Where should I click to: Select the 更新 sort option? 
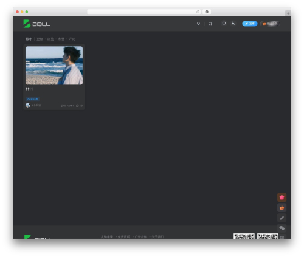[x=40, y=39]
